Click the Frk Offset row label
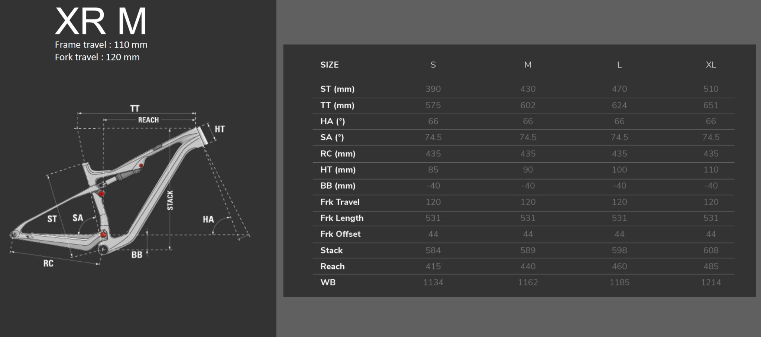Screen dimensions: 761x337 pos(340,234)
